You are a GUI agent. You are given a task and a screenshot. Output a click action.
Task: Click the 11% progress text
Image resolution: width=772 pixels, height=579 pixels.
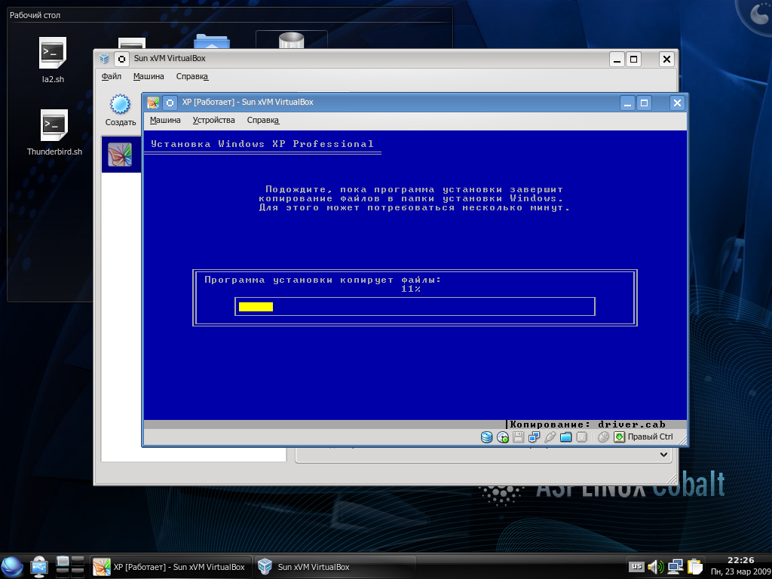click(411, 289)
